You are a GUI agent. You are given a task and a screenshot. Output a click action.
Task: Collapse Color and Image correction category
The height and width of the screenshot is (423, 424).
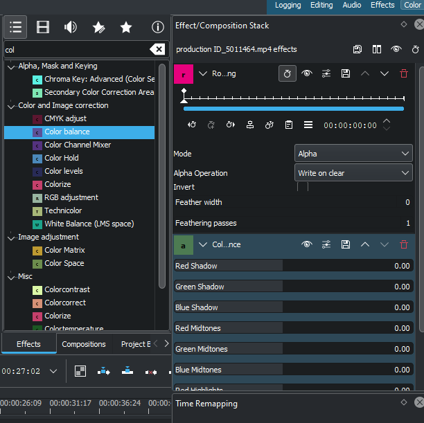pyautogui.click(x=11, y=106)
